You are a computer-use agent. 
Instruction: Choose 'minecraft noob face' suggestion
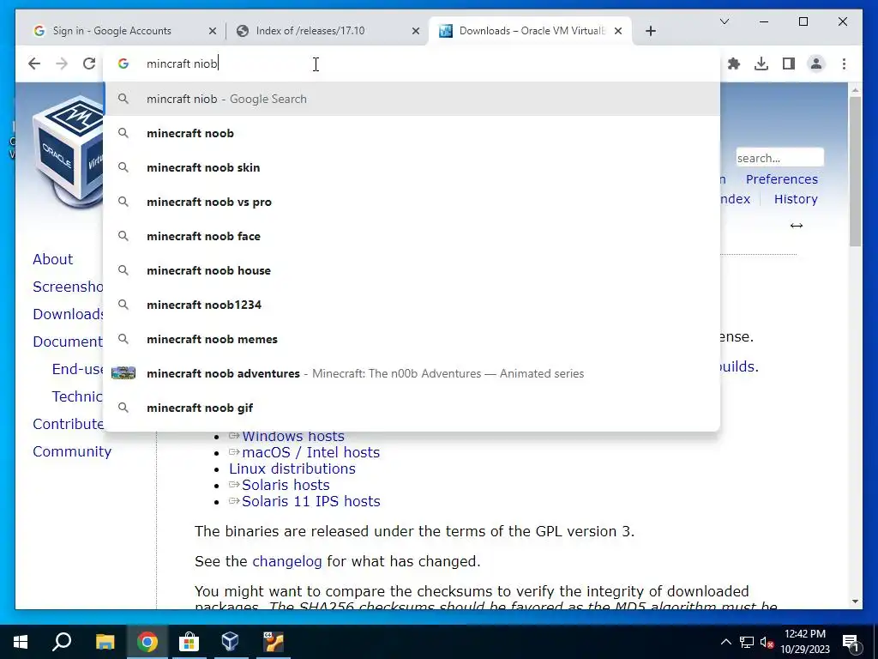(412, 236)
